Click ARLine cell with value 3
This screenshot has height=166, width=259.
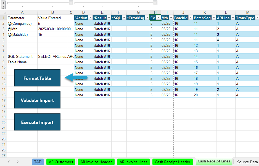click(x=226, y=34)
